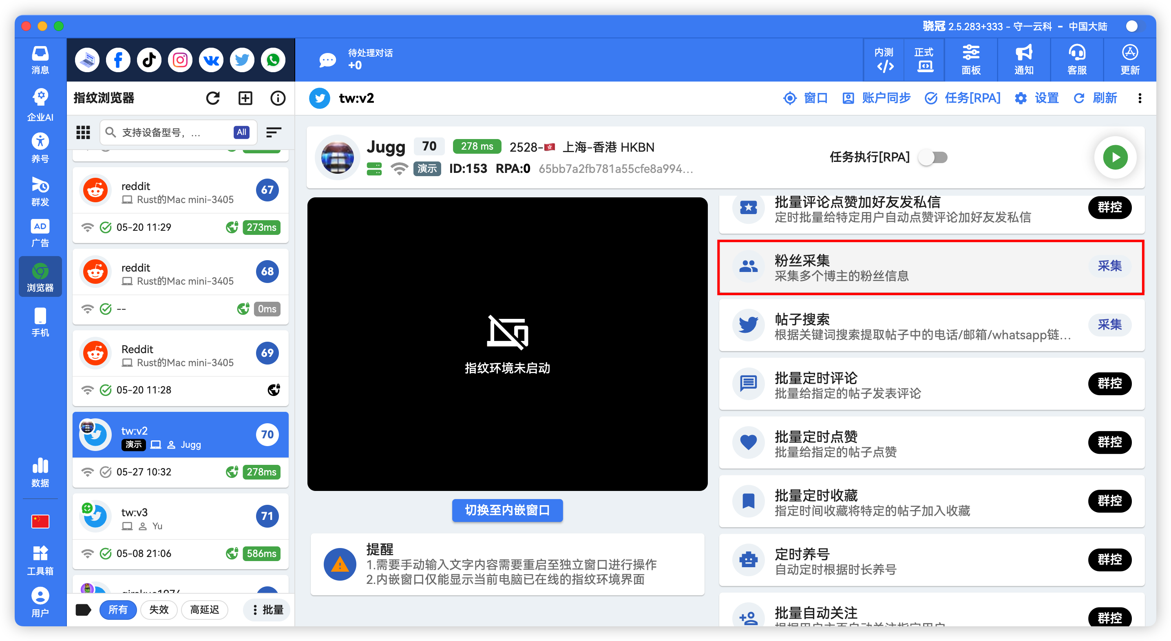Click the 273ms latency badge on reddit 67
Viewport: 1171px width, 641px height.
261,227
